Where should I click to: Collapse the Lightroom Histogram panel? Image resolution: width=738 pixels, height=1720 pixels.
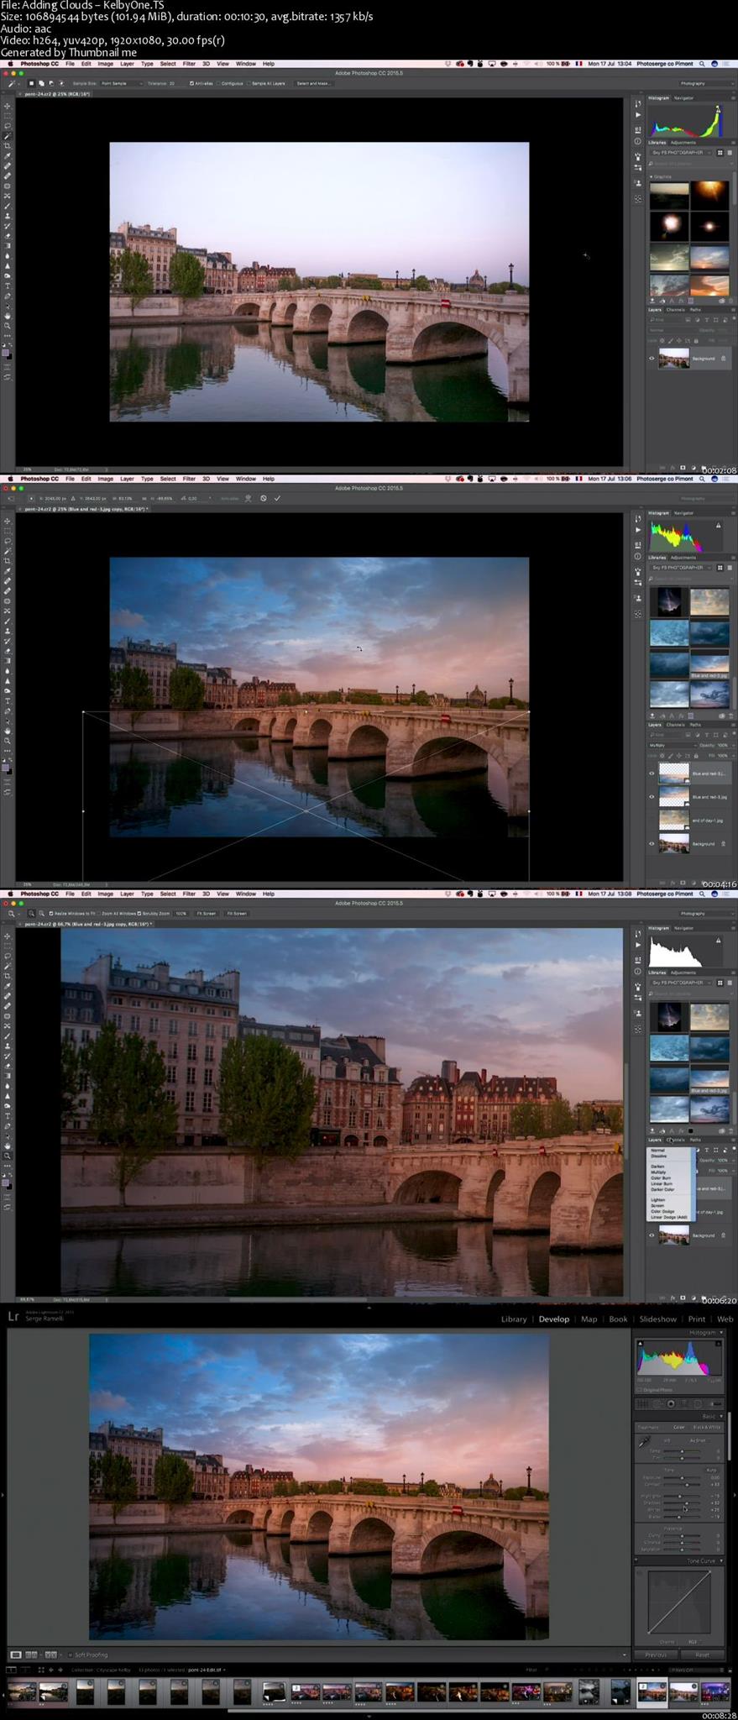coord(720,1333)
